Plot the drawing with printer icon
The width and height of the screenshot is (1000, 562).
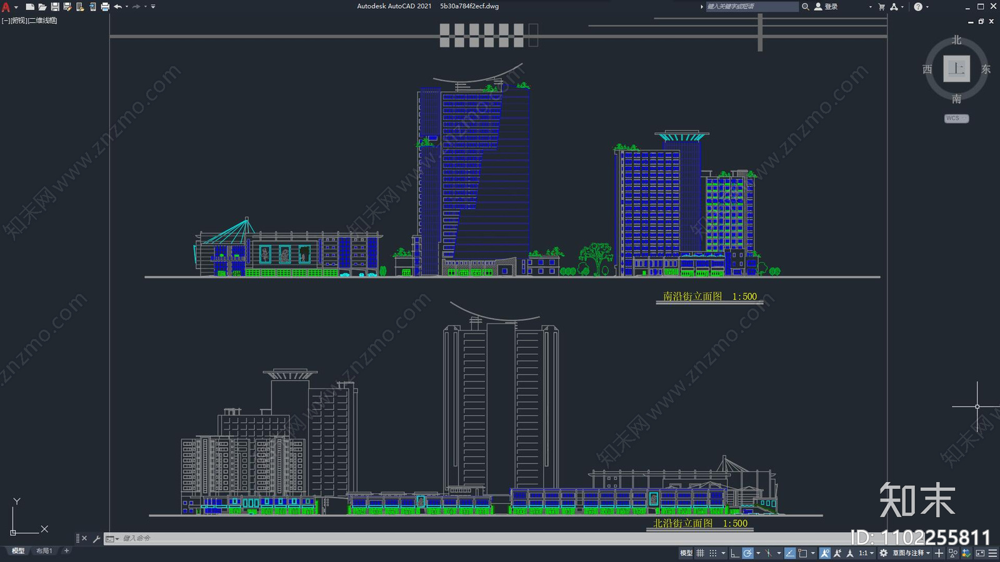coord(105,7)
